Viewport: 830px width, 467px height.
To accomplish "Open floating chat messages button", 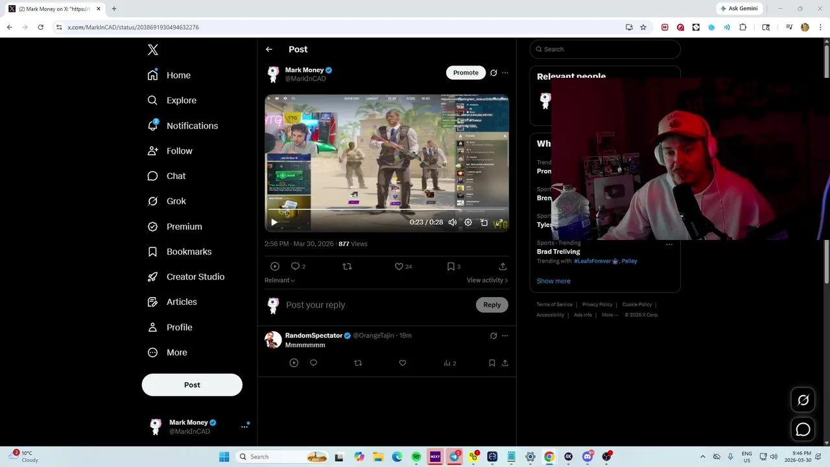I will click(803, 429).
